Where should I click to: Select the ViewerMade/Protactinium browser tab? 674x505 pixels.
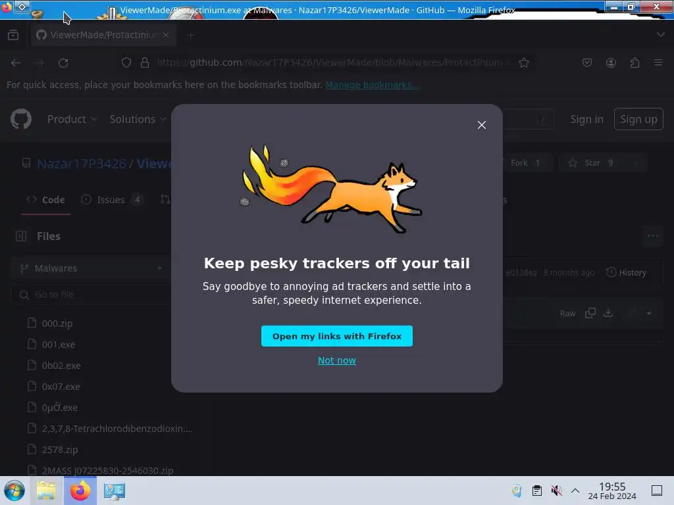pyautogui.click(x=103, y=35)
